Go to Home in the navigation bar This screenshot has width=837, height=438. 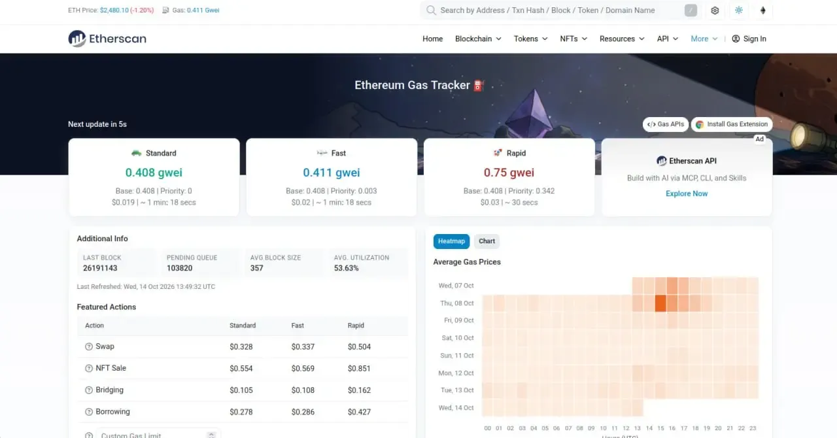pos(433,39)
